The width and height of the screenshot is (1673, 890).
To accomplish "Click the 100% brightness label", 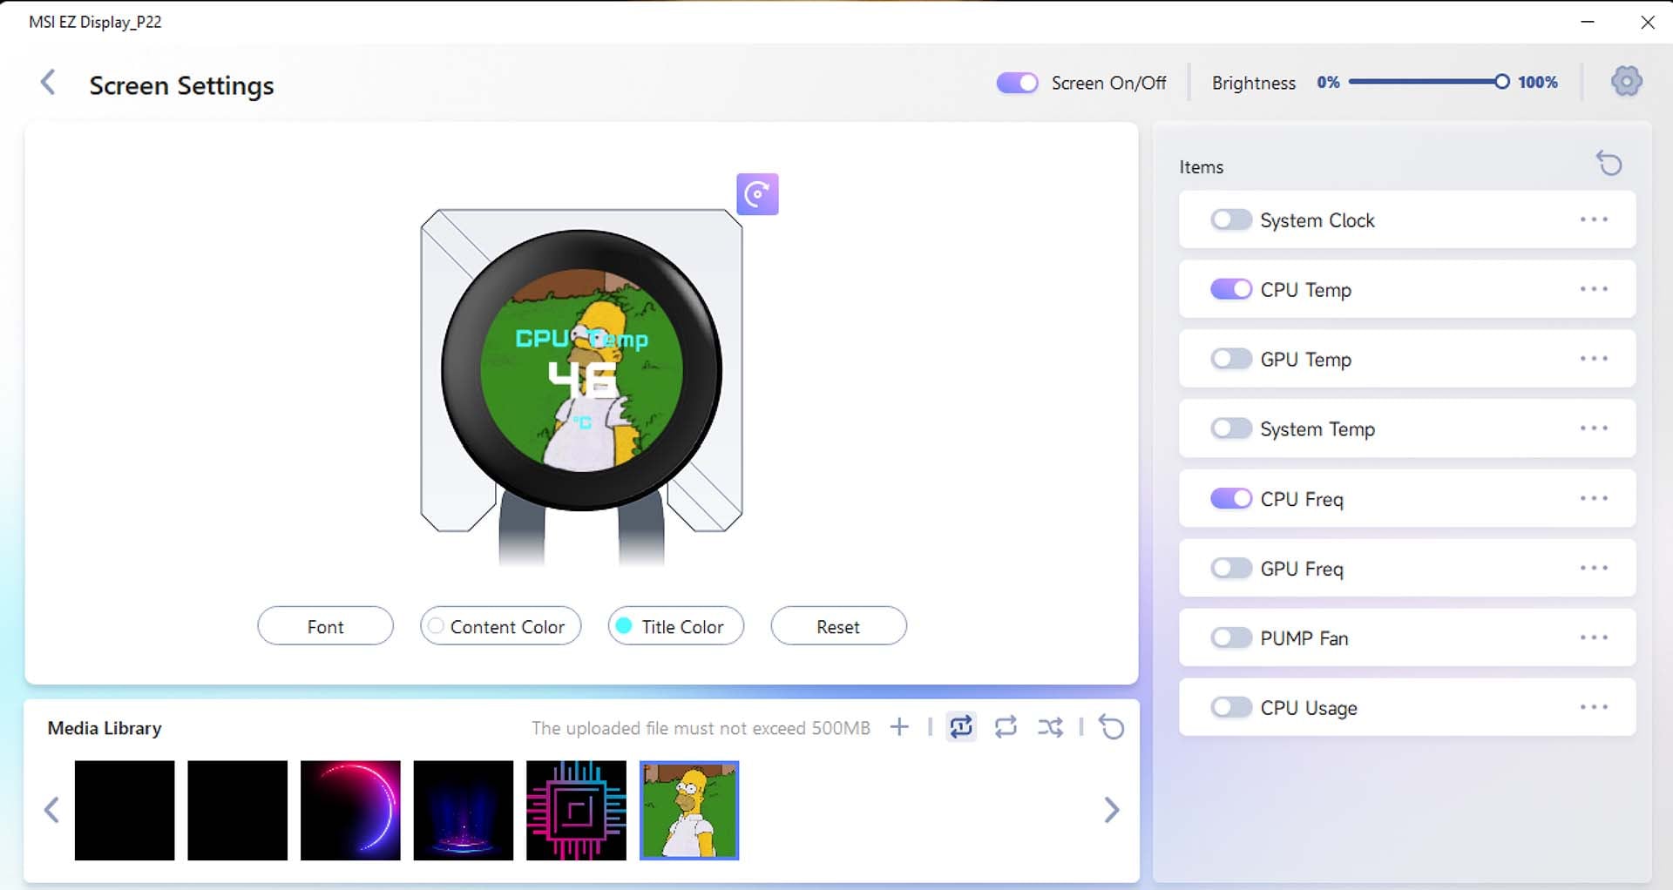I will pos(1537,82).
